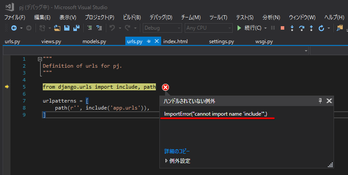The width and height of the screenshot is (348, 175).
Task: Click the ImportError message text
Action: point(216,114)
